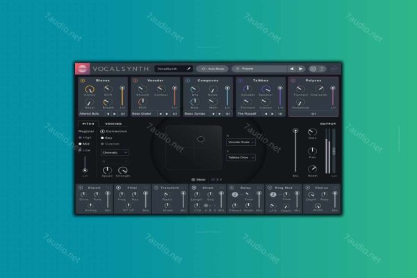Enable the Distort effect power button

pos(81,188)
